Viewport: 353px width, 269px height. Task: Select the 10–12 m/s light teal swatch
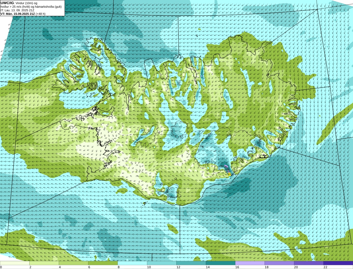point(162,263)
